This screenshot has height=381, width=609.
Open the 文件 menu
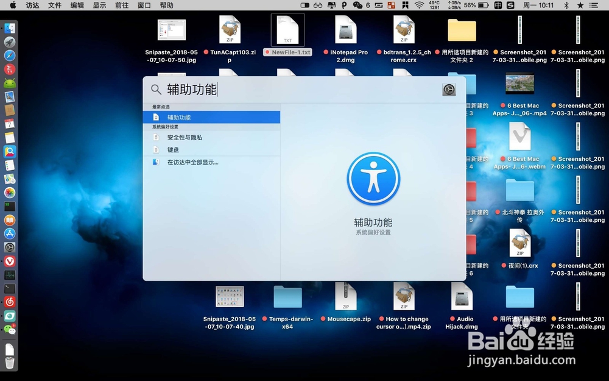[x=55, y=5]
